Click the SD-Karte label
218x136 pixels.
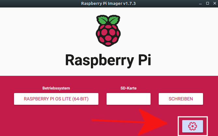pos(128,88)
